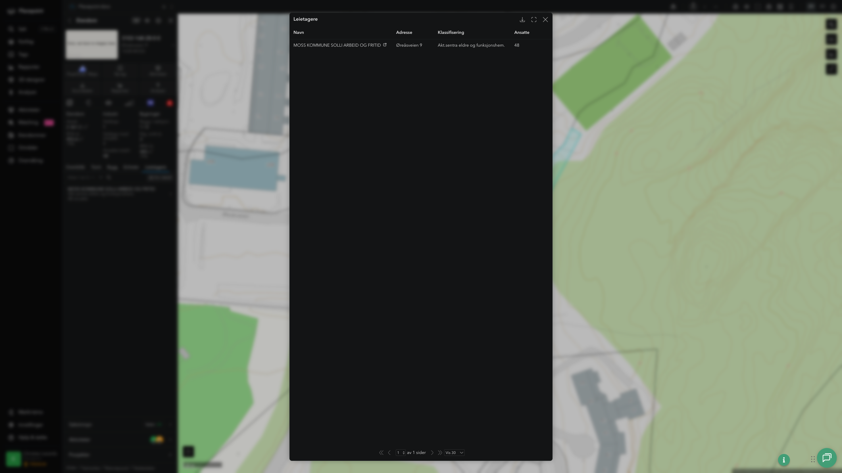Click the employee count 48
842x473 pixels.
click(x=517, y=45)
